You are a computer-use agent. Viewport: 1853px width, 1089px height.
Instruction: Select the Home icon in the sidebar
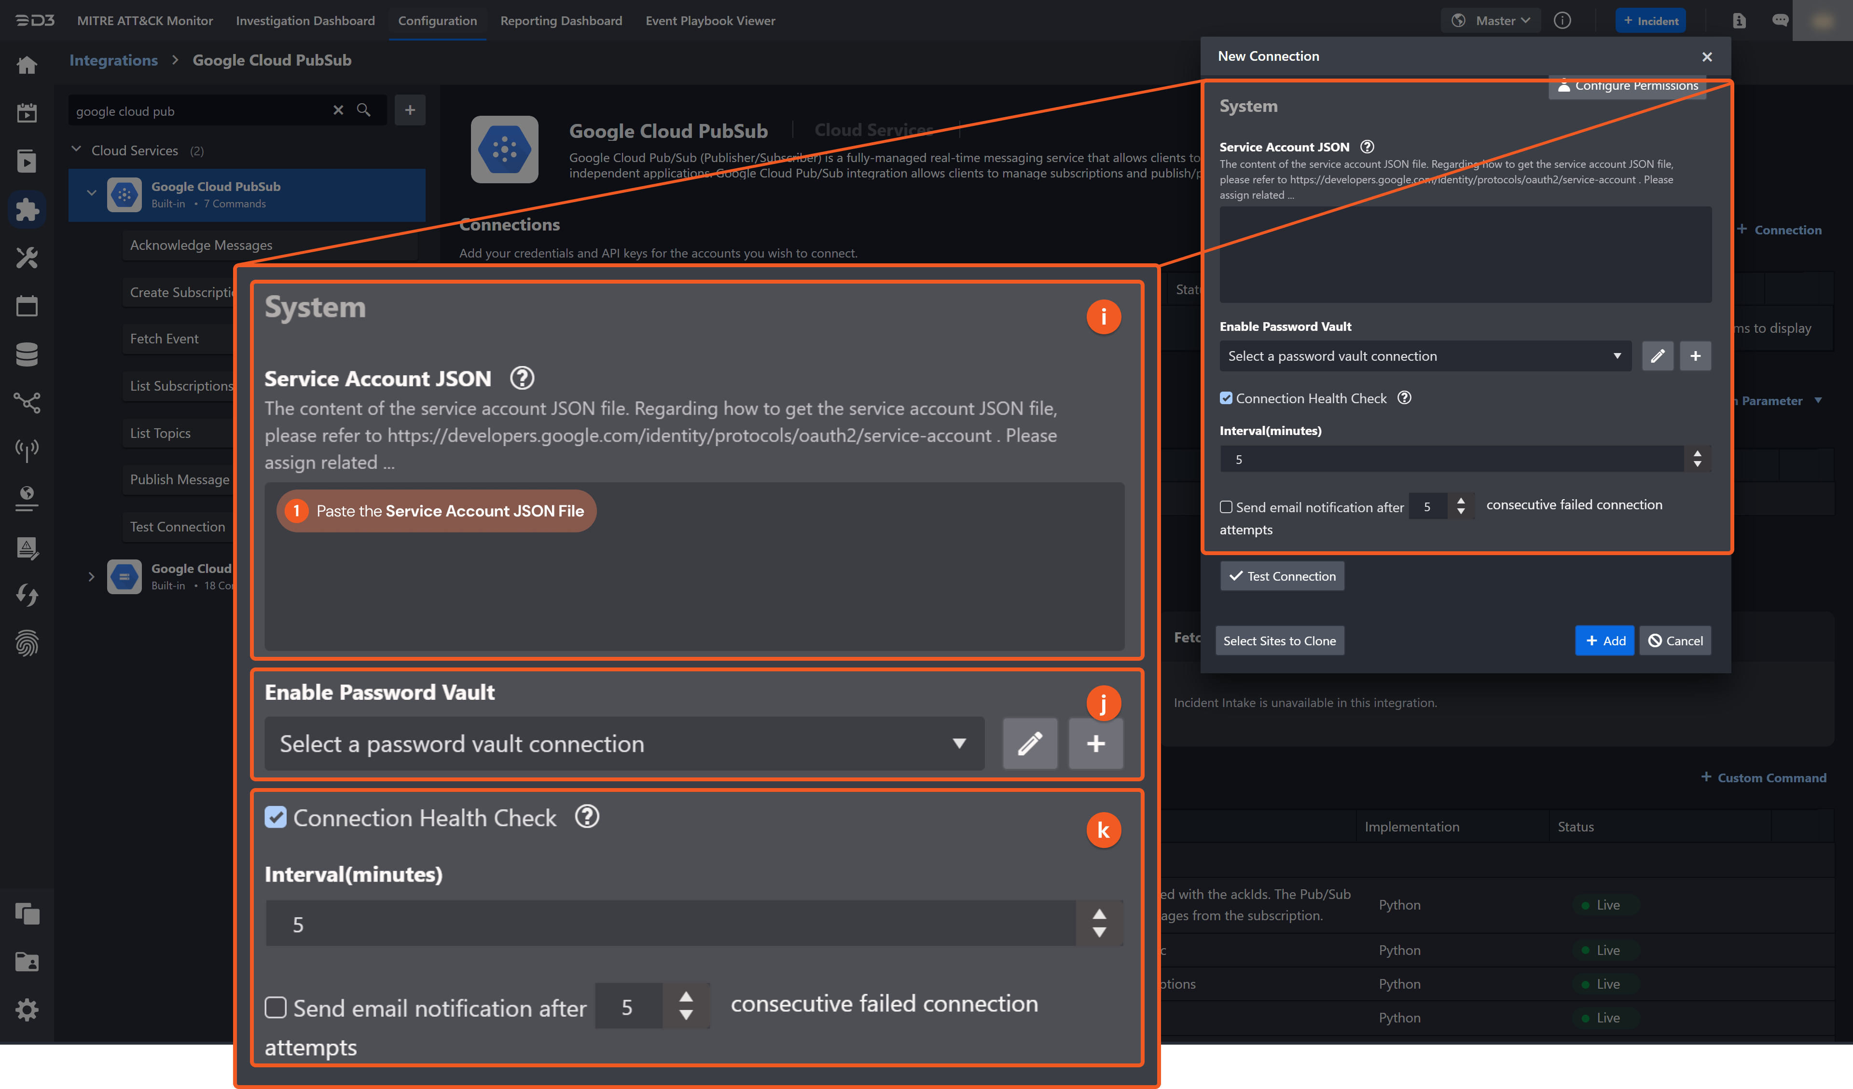(x=27, y=65)
